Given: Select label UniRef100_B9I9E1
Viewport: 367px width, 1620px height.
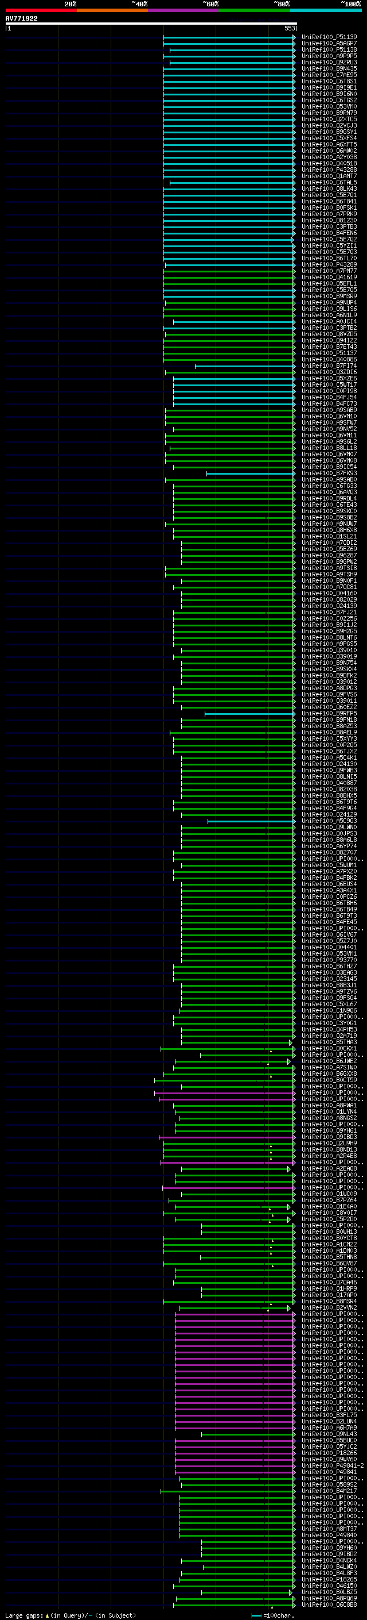Looking at the screenshot, I should pyautogui.click(x=329, y=87).
